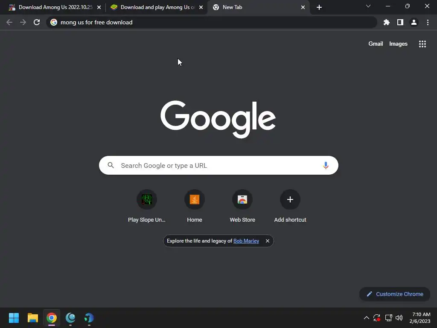437x328 pixels.
Task: Close the Download Among Us 2022.10.25 tab
Action: click(99, 7)
